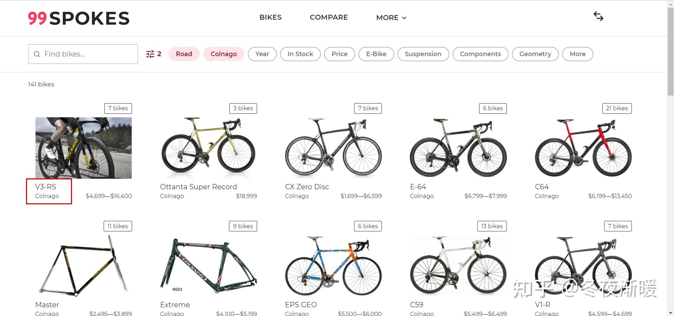Click the page vertical scrollbar

coord(670,49)
